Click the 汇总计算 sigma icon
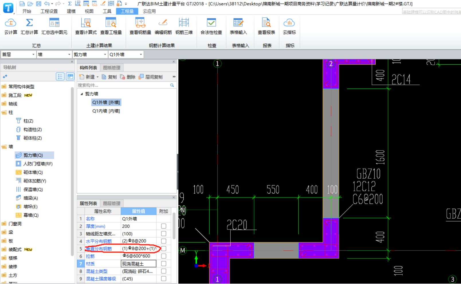 (29, 23)
